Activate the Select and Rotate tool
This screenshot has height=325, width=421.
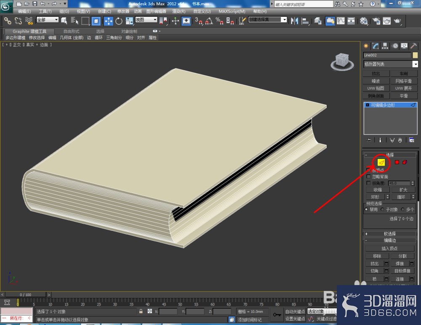click(x=119, y=21)
